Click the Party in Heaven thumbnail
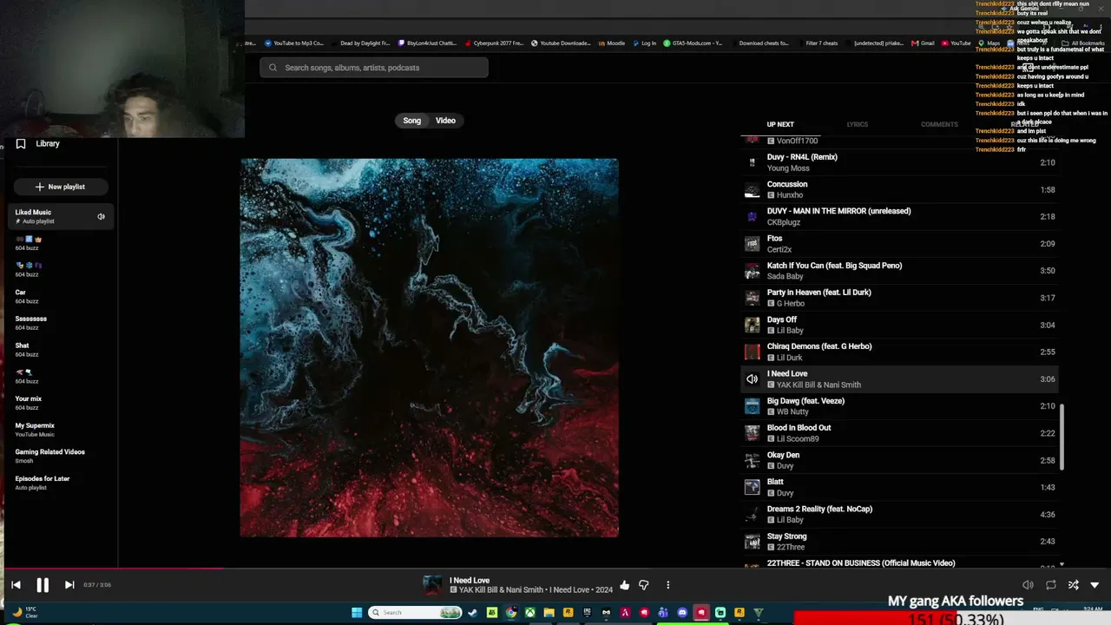The width and height of the screenshot is (1111, 625). (752, 298)
